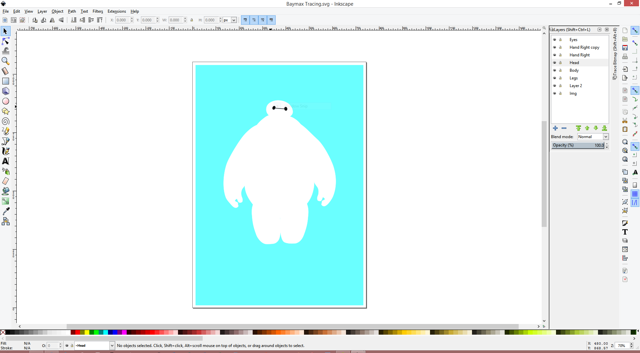Select the Pencil freehand tool

click(x=5, y=131)
